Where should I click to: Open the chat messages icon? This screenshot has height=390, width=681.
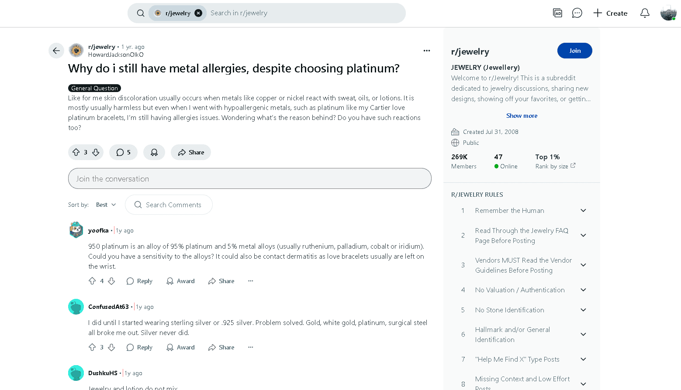point(577,13)
